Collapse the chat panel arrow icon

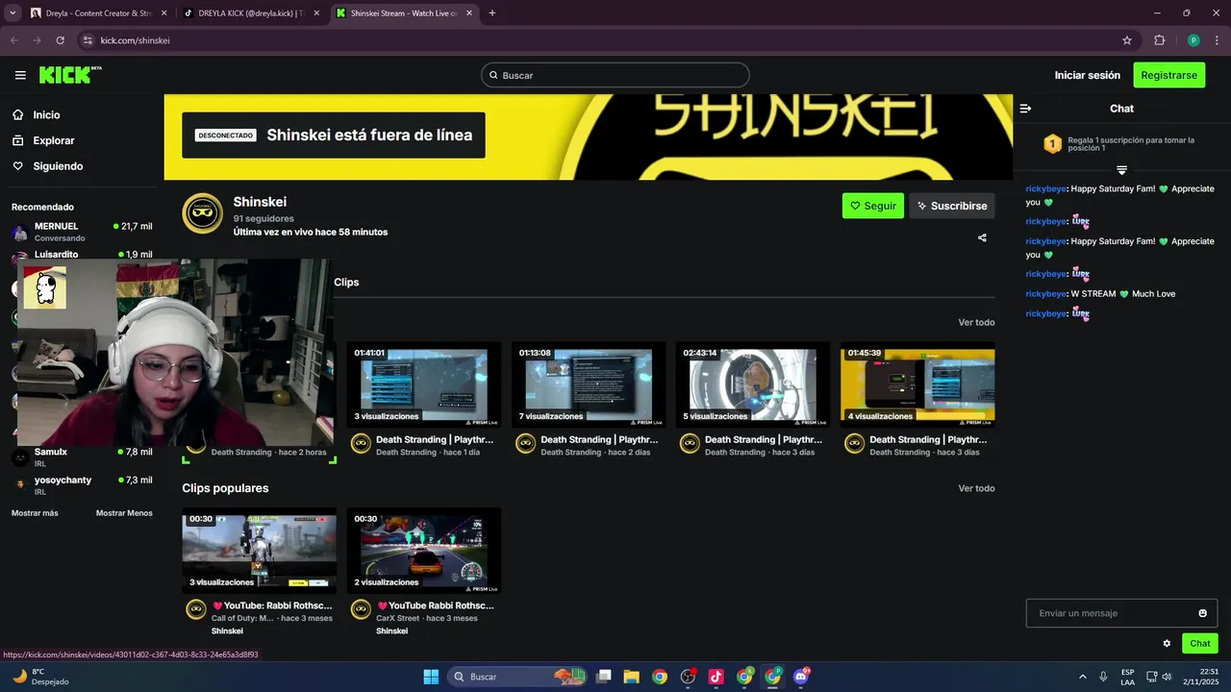coord(1025,109)
